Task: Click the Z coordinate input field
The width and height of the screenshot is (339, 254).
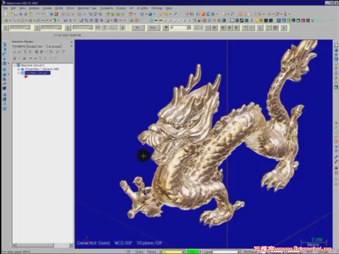Action: pyautogui.click(x=82, y=28)
